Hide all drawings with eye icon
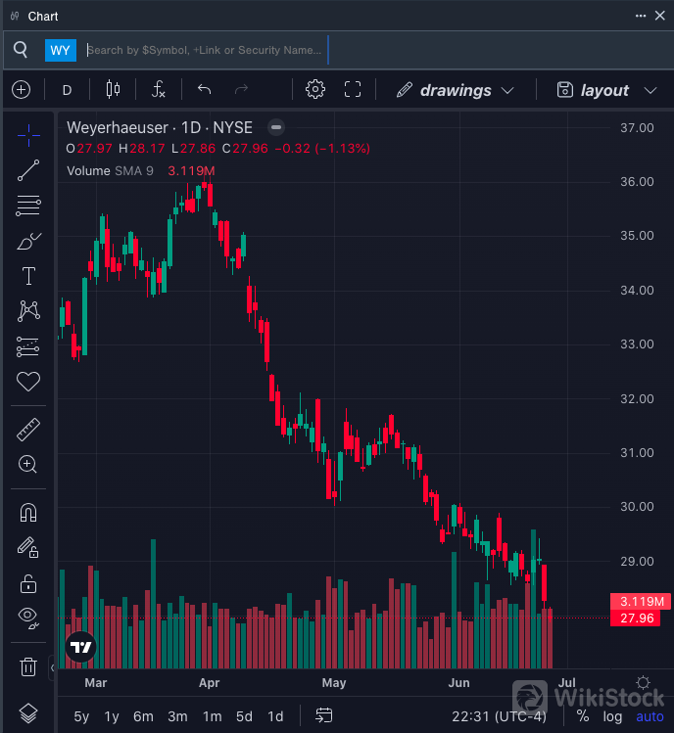Viewport: 674px width, 733px height. click(x=28, y=617)
